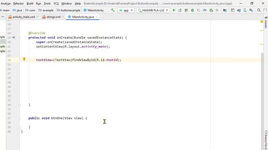Click the setContentView code line
The height and width of the screenshot is (150, 268).
(73, 47)
